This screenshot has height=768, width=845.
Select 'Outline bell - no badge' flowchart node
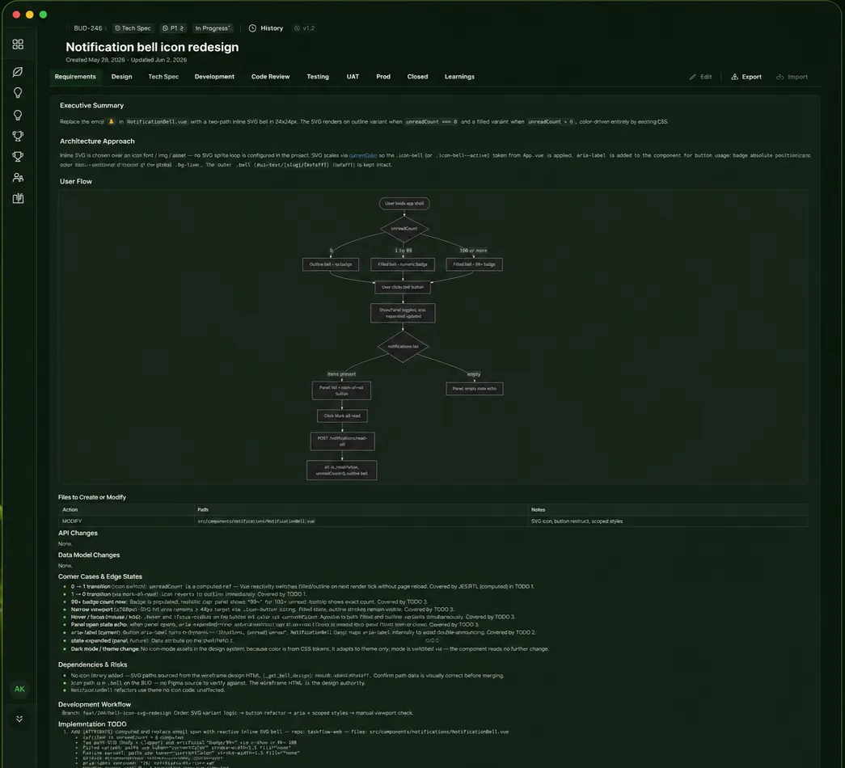point(331,264)
